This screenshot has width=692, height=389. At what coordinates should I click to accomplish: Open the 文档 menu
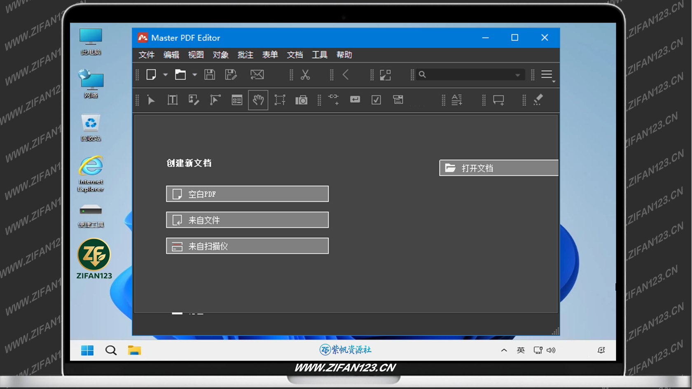(x=295, y=55)
